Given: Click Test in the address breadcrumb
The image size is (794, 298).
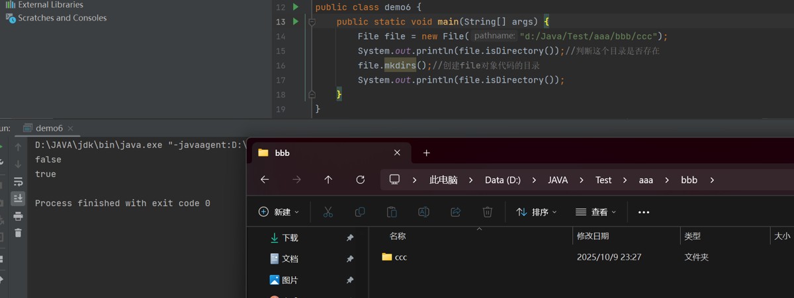Looking at the screenshot, I should pyautogui.click(x=603, y=180).
